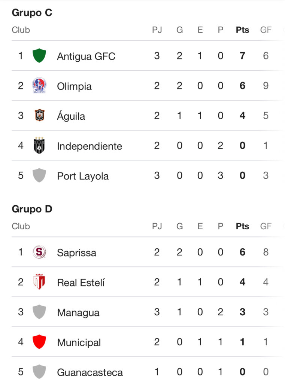Click the Saprissa club logo
The image size is (285, 383).
[39, 252]
